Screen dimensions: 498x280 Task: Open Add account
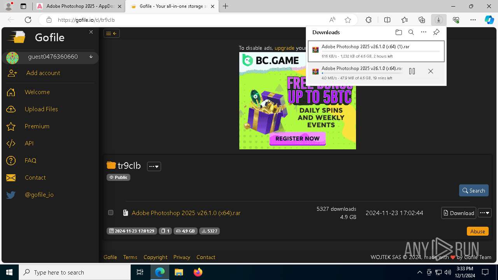click(x=33, y=73)
